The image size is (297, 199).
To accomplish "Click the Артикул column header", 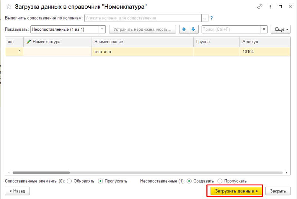I will click(x=264, y=42).
